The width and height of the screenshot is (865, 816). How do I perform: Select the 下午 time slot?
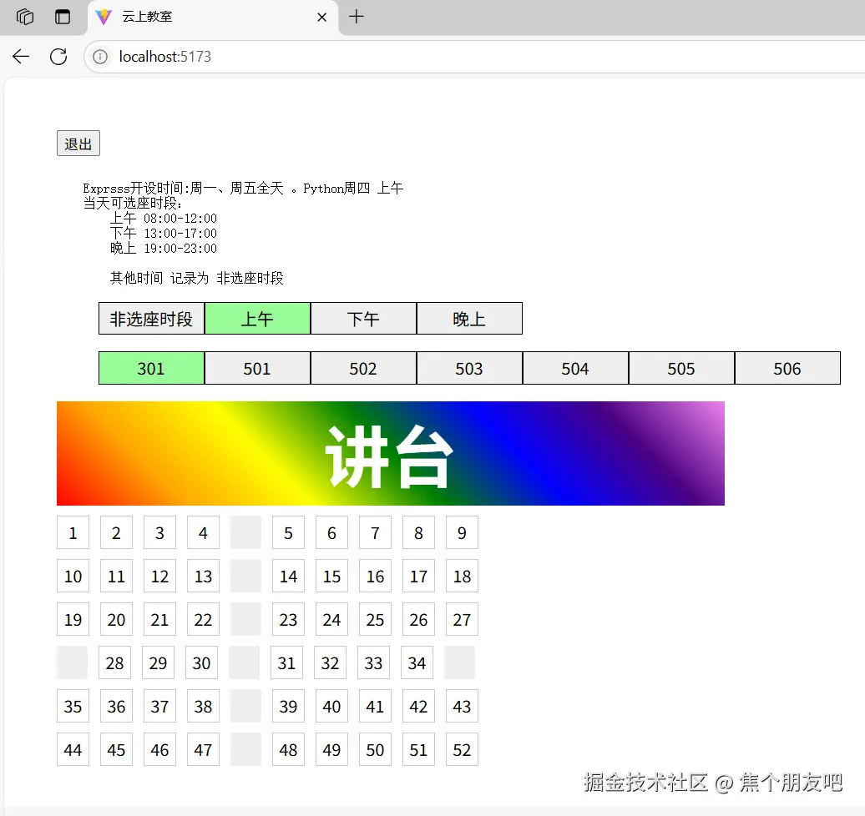(x=362, y=318)
